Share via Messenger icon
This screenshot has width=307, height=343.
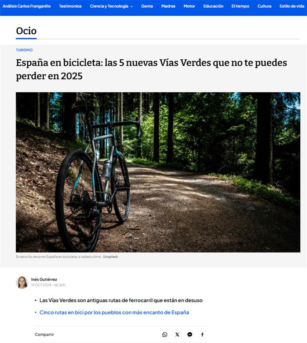click(190, 334)
